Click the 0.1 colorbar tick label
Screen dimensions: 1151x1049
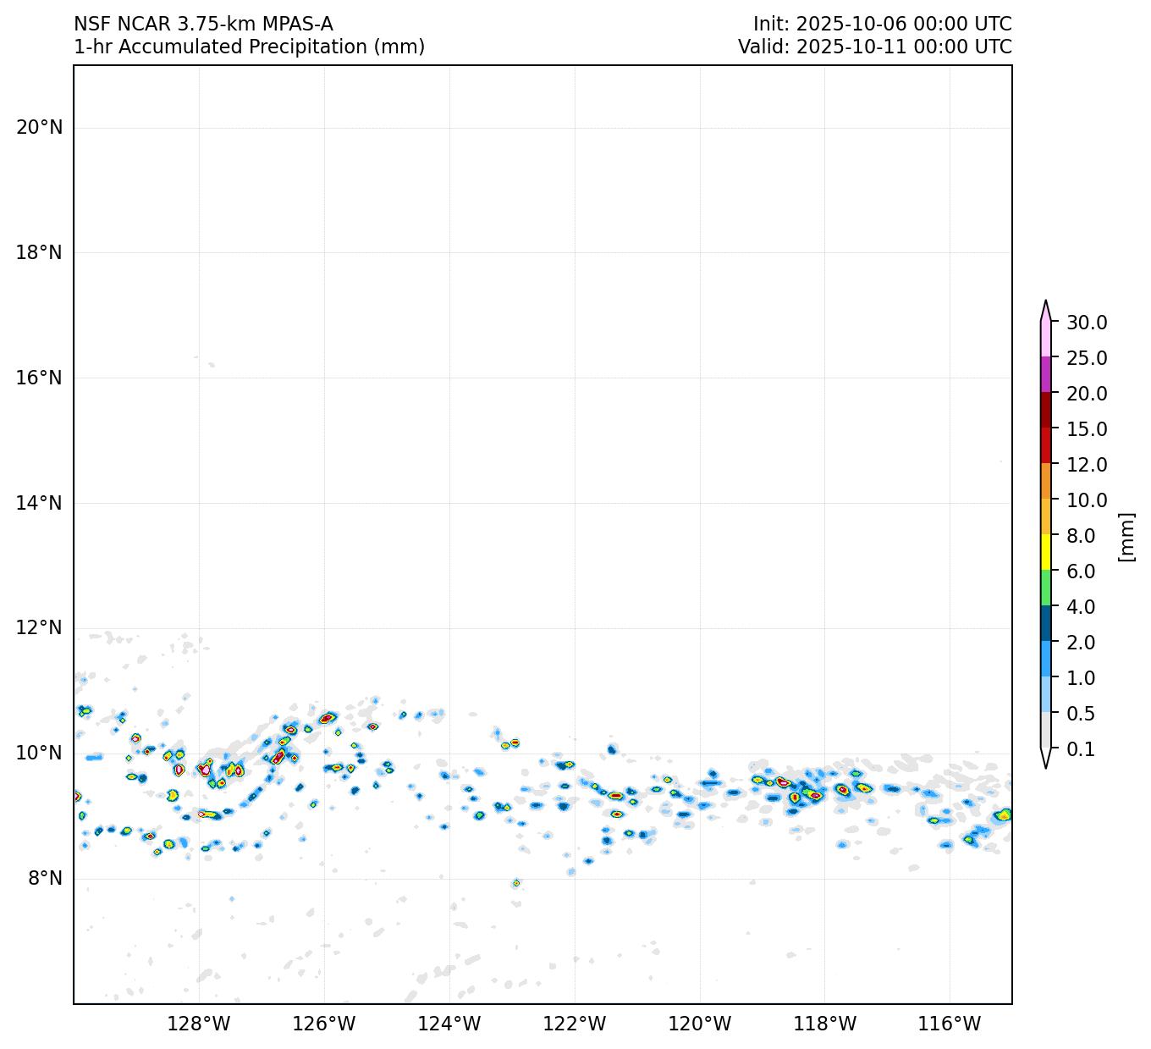[x=1081, y=749]
